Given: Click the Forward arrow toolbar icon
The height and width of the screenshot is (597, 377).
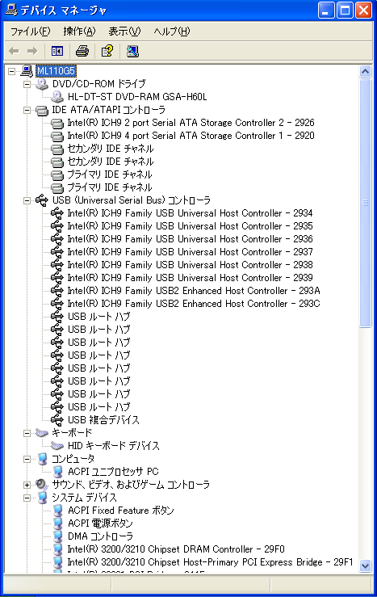Looking at the screenshot, I should (x=32, y=51).
